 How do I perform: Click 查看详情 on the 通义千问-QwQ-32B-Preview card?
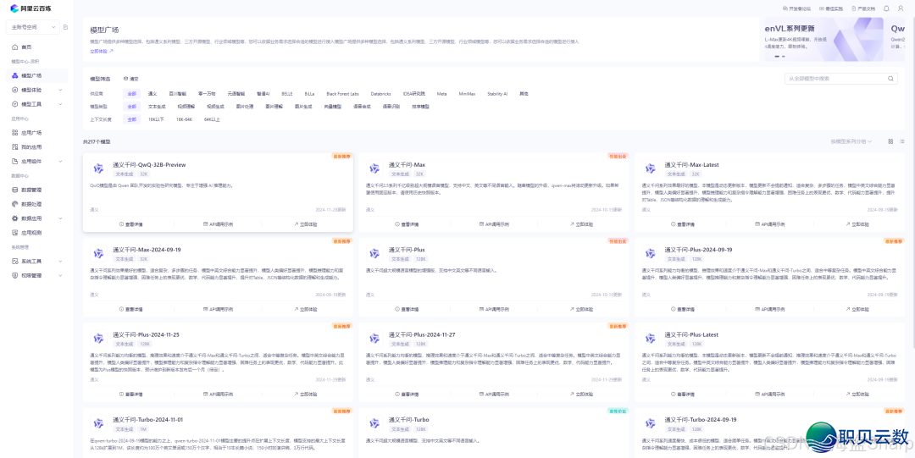(130, 224)
